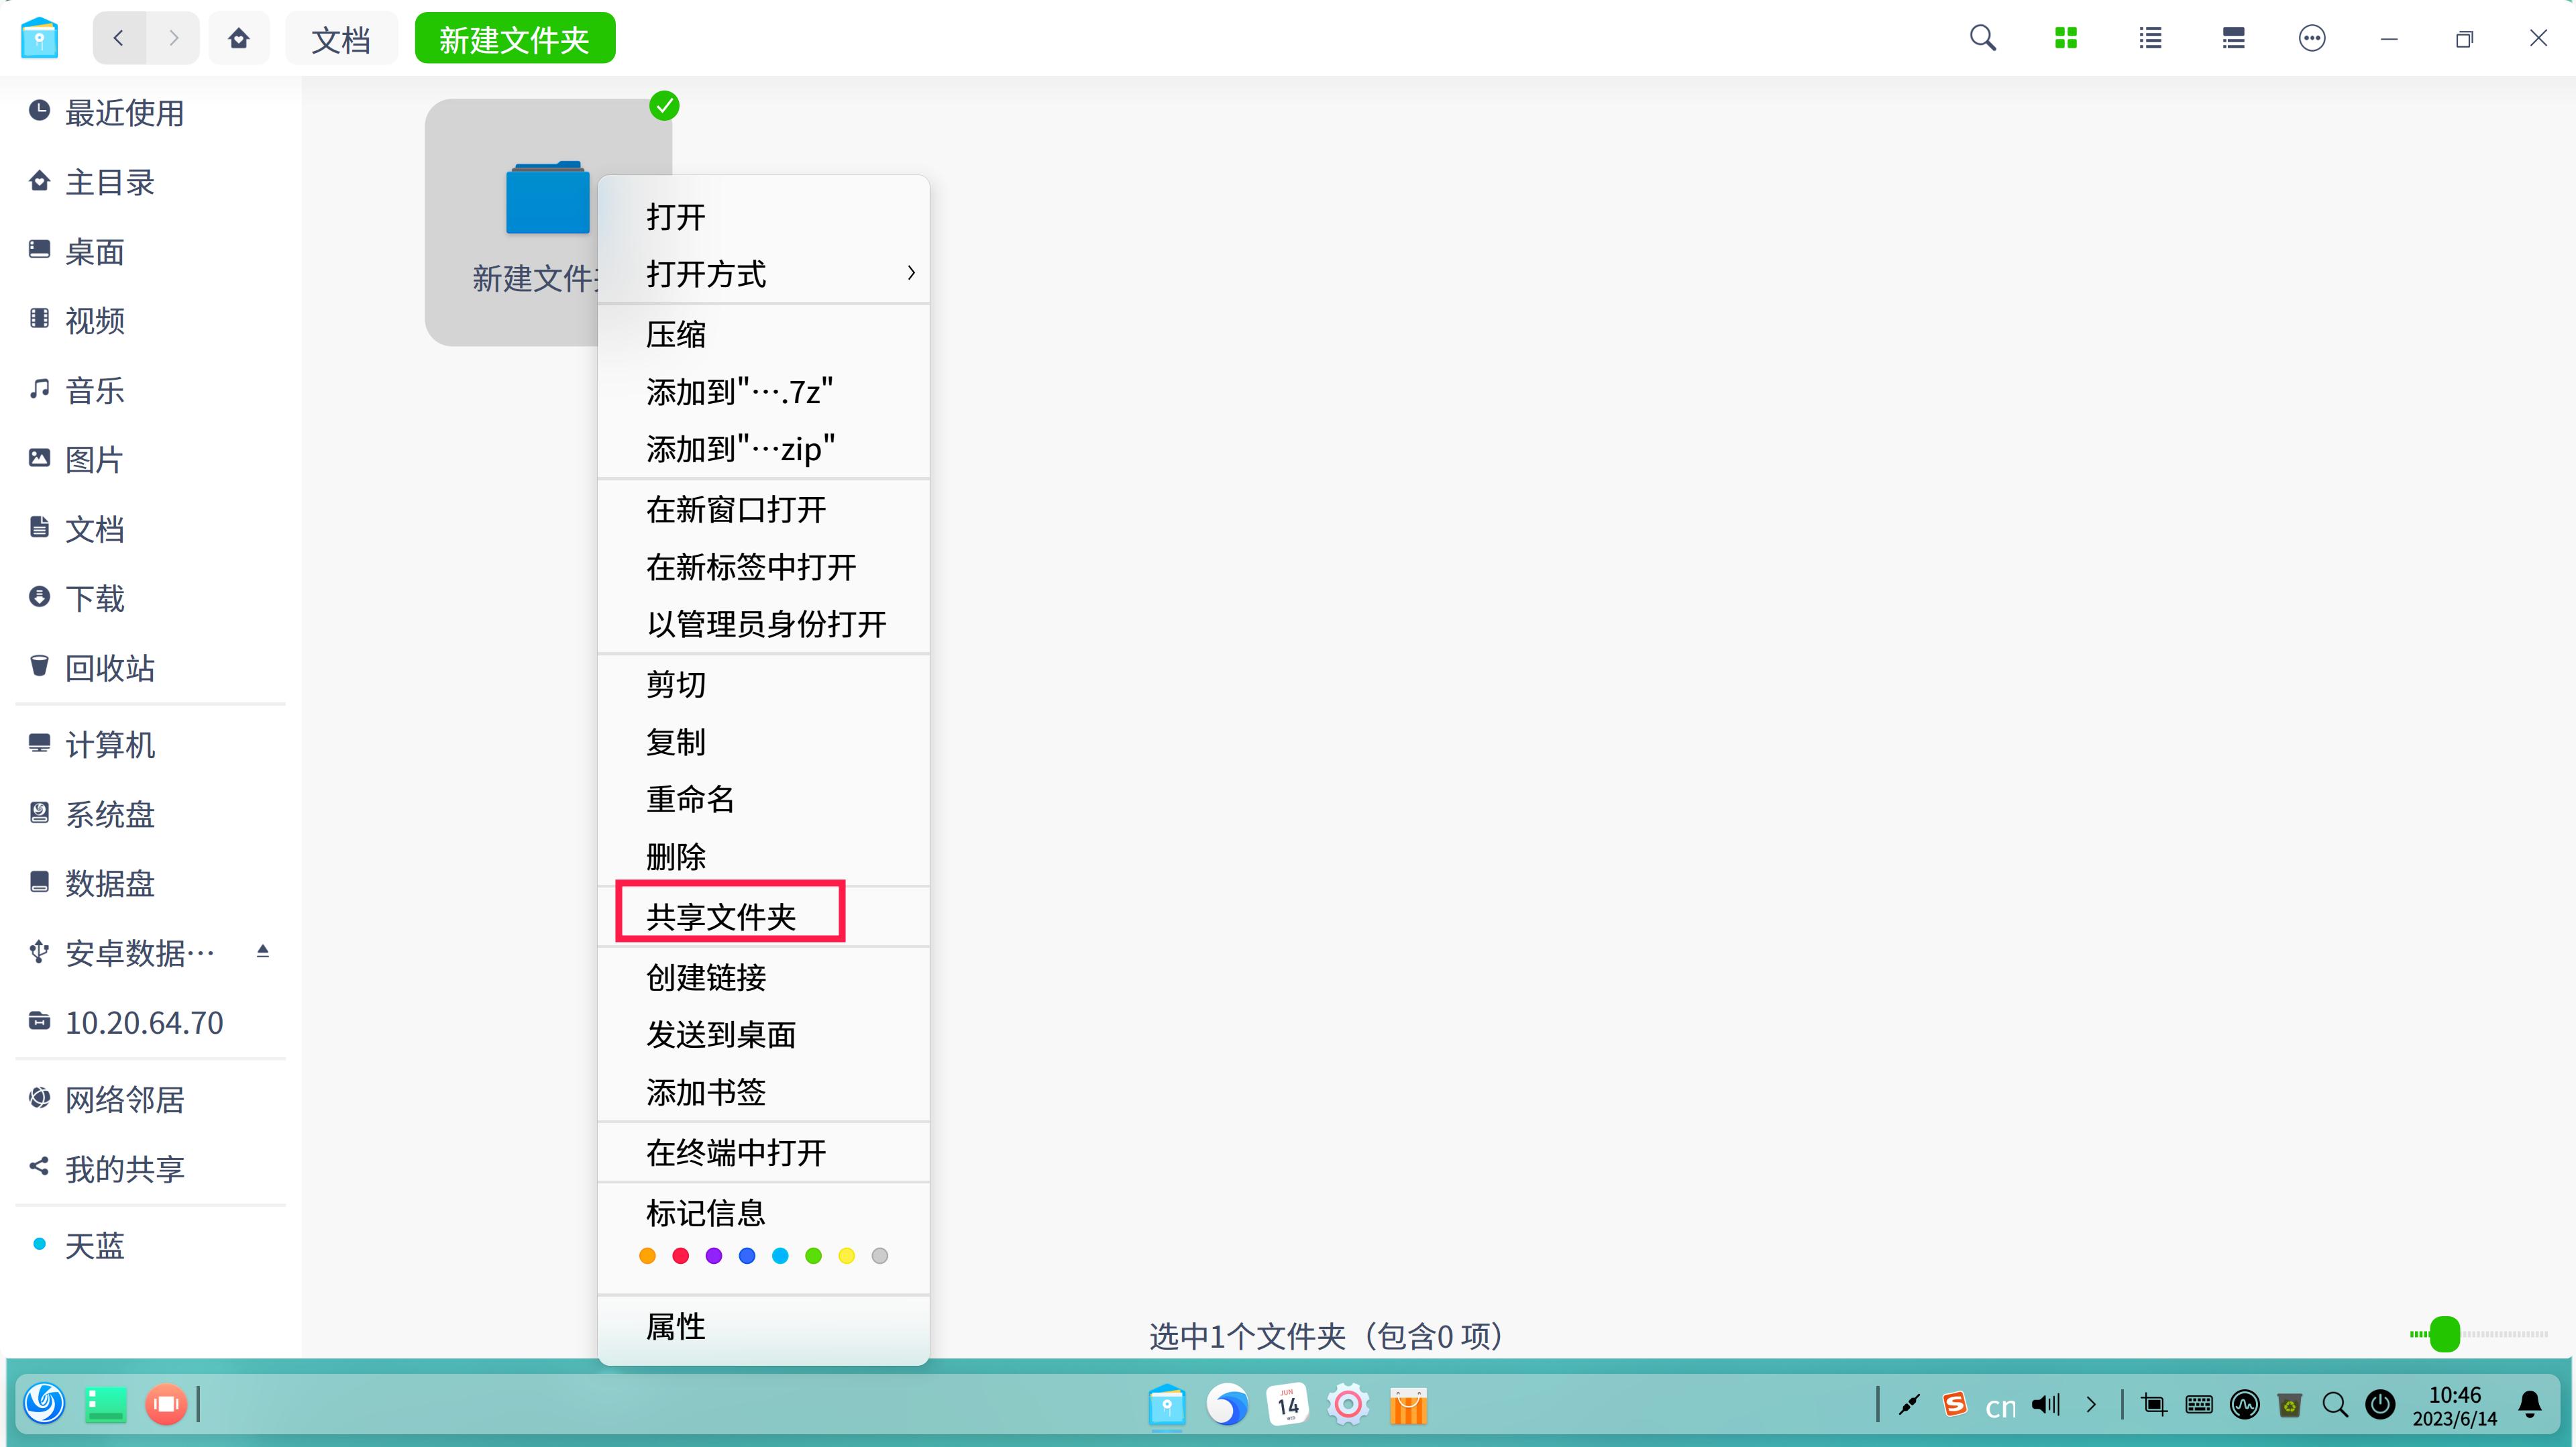Click the tray search magnifier
This screenshot has width=2576, height=1447.
(x=2335, y=1405)
